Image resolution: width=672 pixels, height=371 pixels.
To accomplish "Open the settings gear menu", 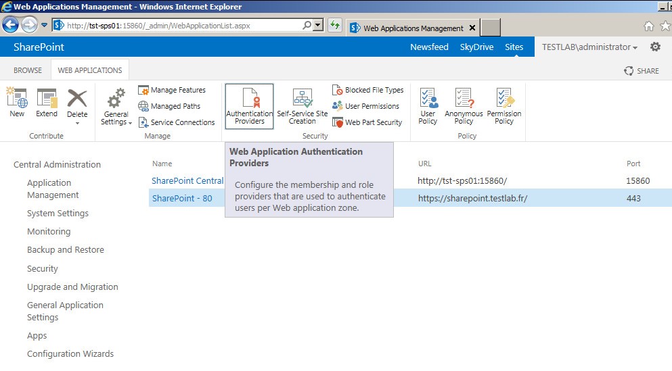I will pos(655,47).
